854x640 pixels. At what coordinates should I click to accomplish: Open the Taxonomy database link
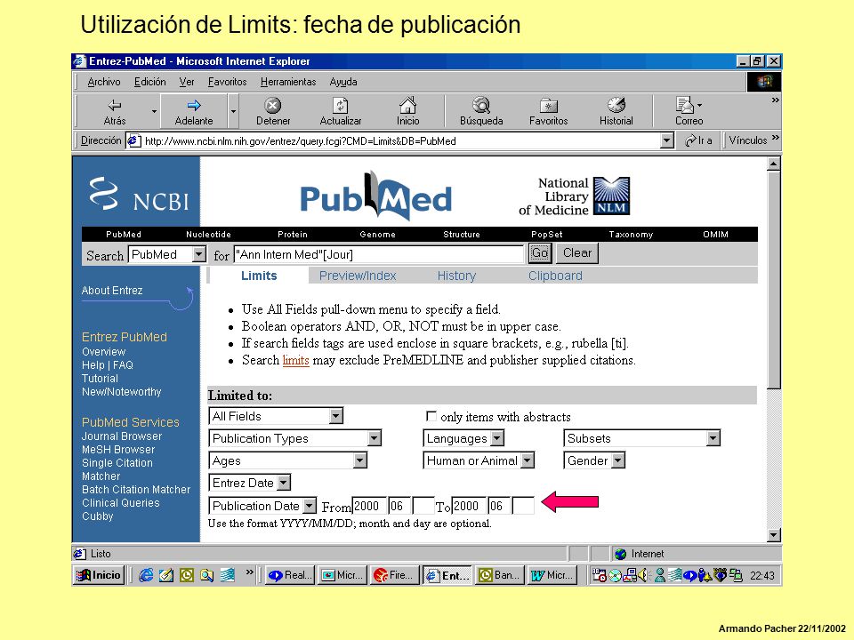631,235
